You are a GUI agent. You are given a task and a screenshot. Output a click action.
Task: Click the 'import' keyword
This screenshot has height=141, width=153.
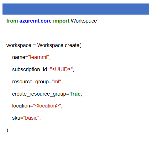coord(61,21)
